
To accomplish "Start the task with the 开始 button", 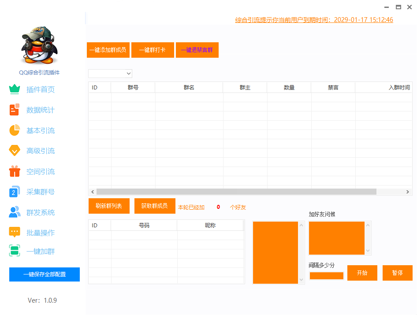I will pyautogui.click(x=362, y=273).
